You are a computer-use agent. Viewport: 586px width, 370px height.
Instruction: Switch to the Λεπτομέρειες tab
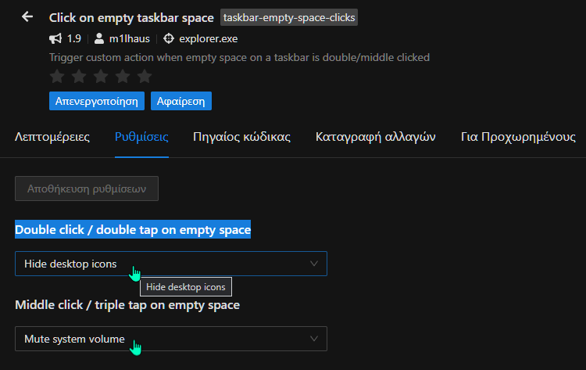click(x=52, y=137)
